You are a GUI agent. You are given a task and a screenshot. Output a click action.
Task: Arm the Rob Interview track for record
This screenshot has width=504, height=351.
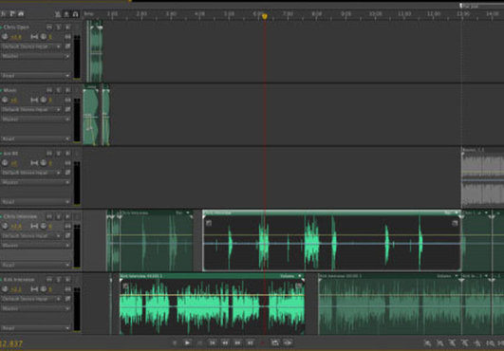[x=67, y=280]
